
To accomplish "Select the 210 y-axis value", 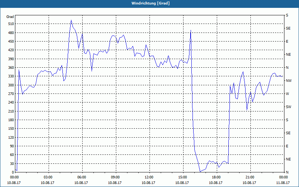I will coord(11,111).
